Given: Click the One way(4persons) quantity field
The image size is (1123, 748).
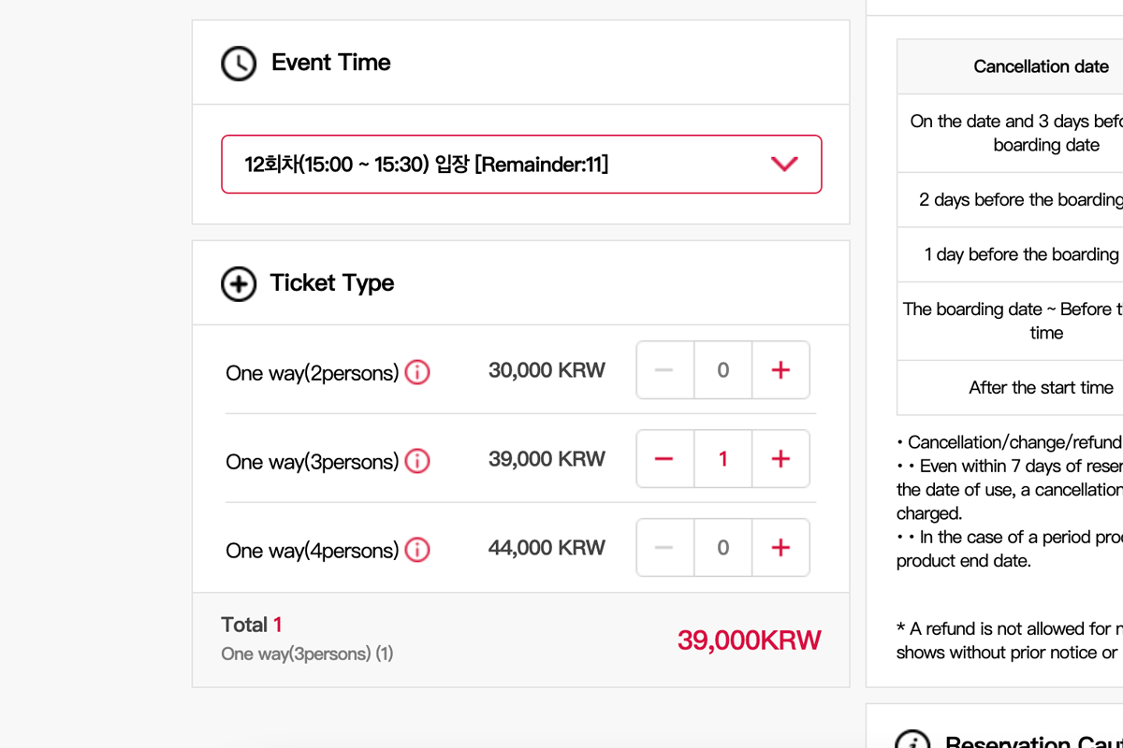Looking at the screenshot, I should 722,548.
